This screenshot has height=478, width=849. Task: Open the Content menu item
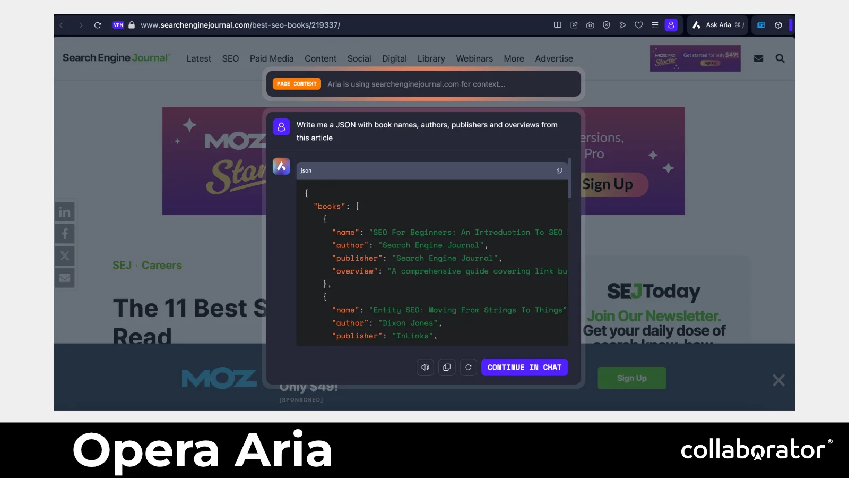point(320,58)
